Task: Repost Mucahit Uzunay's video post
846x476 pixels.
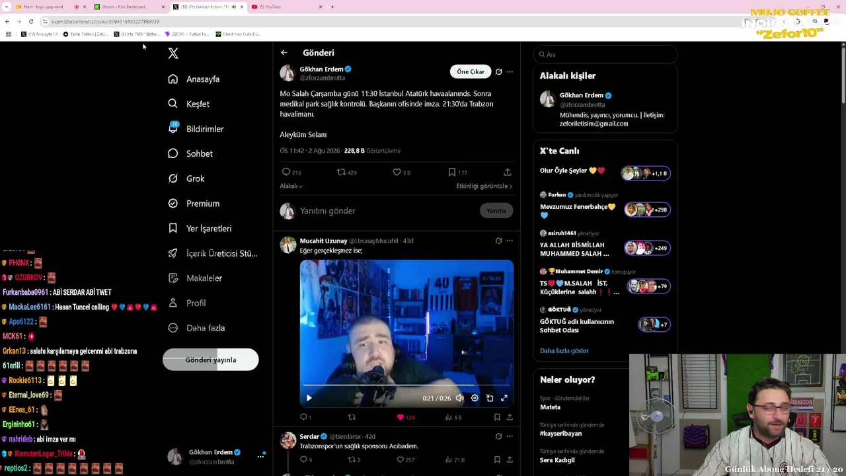Action: point(352,417)
